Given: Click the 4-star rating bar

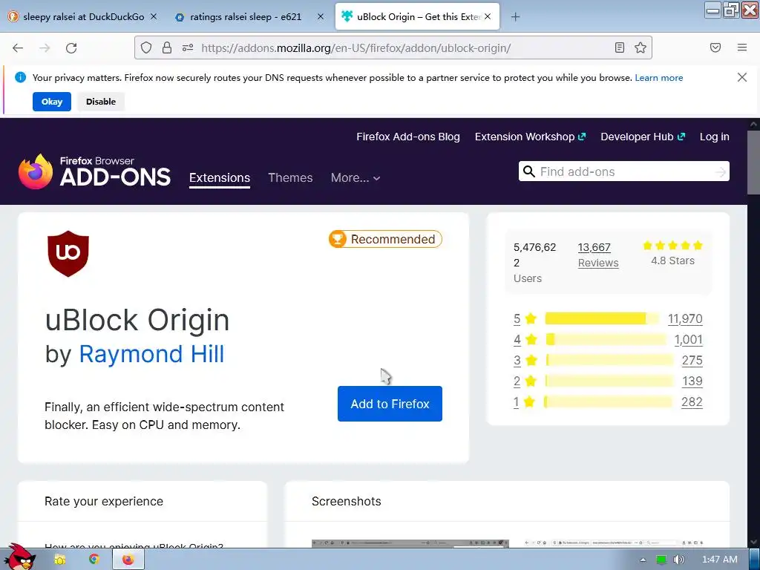Looking at the screenshot, I should (x=607, y=339).
